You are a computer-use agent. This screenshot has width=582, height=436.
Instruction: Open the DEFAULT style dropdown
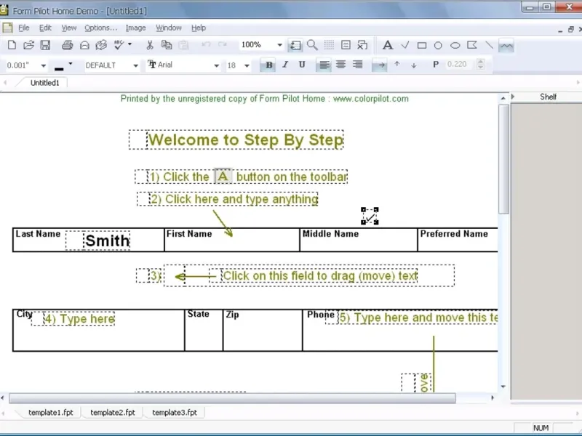(135, 65)
